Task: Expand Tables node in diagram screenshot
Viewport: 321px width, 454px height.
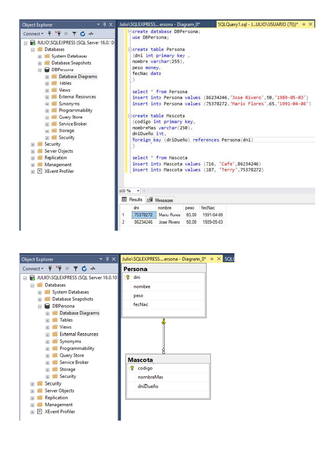Action: [x=47, y=320]
